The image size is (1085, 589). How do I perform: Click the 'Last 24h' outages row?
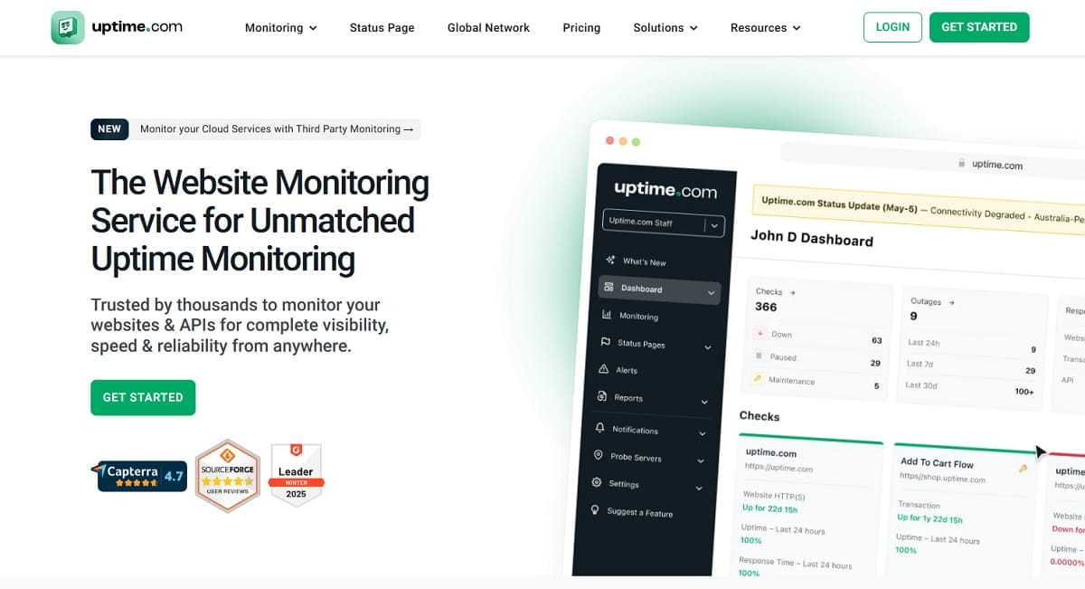[x=972, y=346]
